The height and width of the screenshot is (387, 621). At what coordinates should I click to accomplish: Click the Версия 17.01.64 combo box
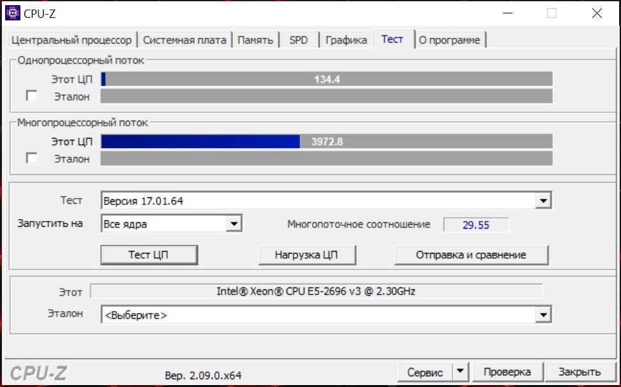[x=326, y=201]
